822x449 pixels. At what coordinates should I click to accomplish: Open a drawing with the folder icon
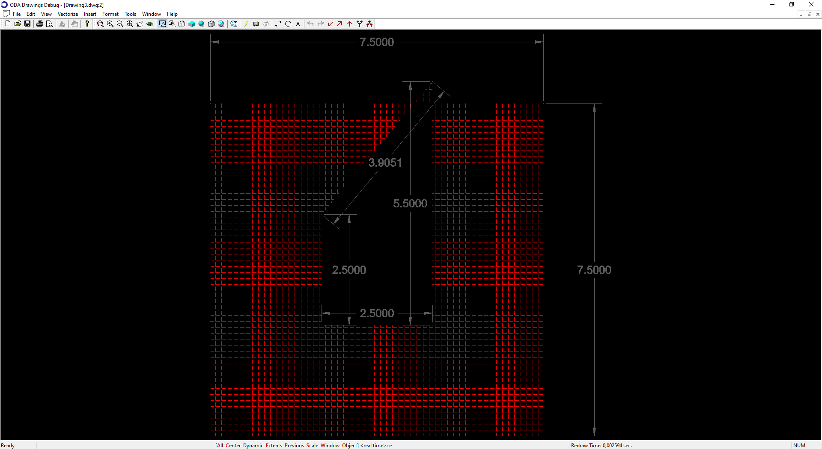click(x=18, y=24)
